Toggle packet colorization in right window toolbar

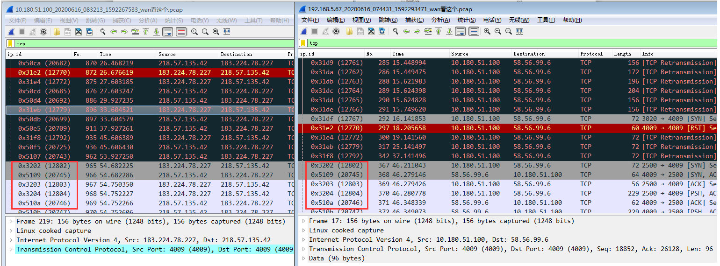474,31
